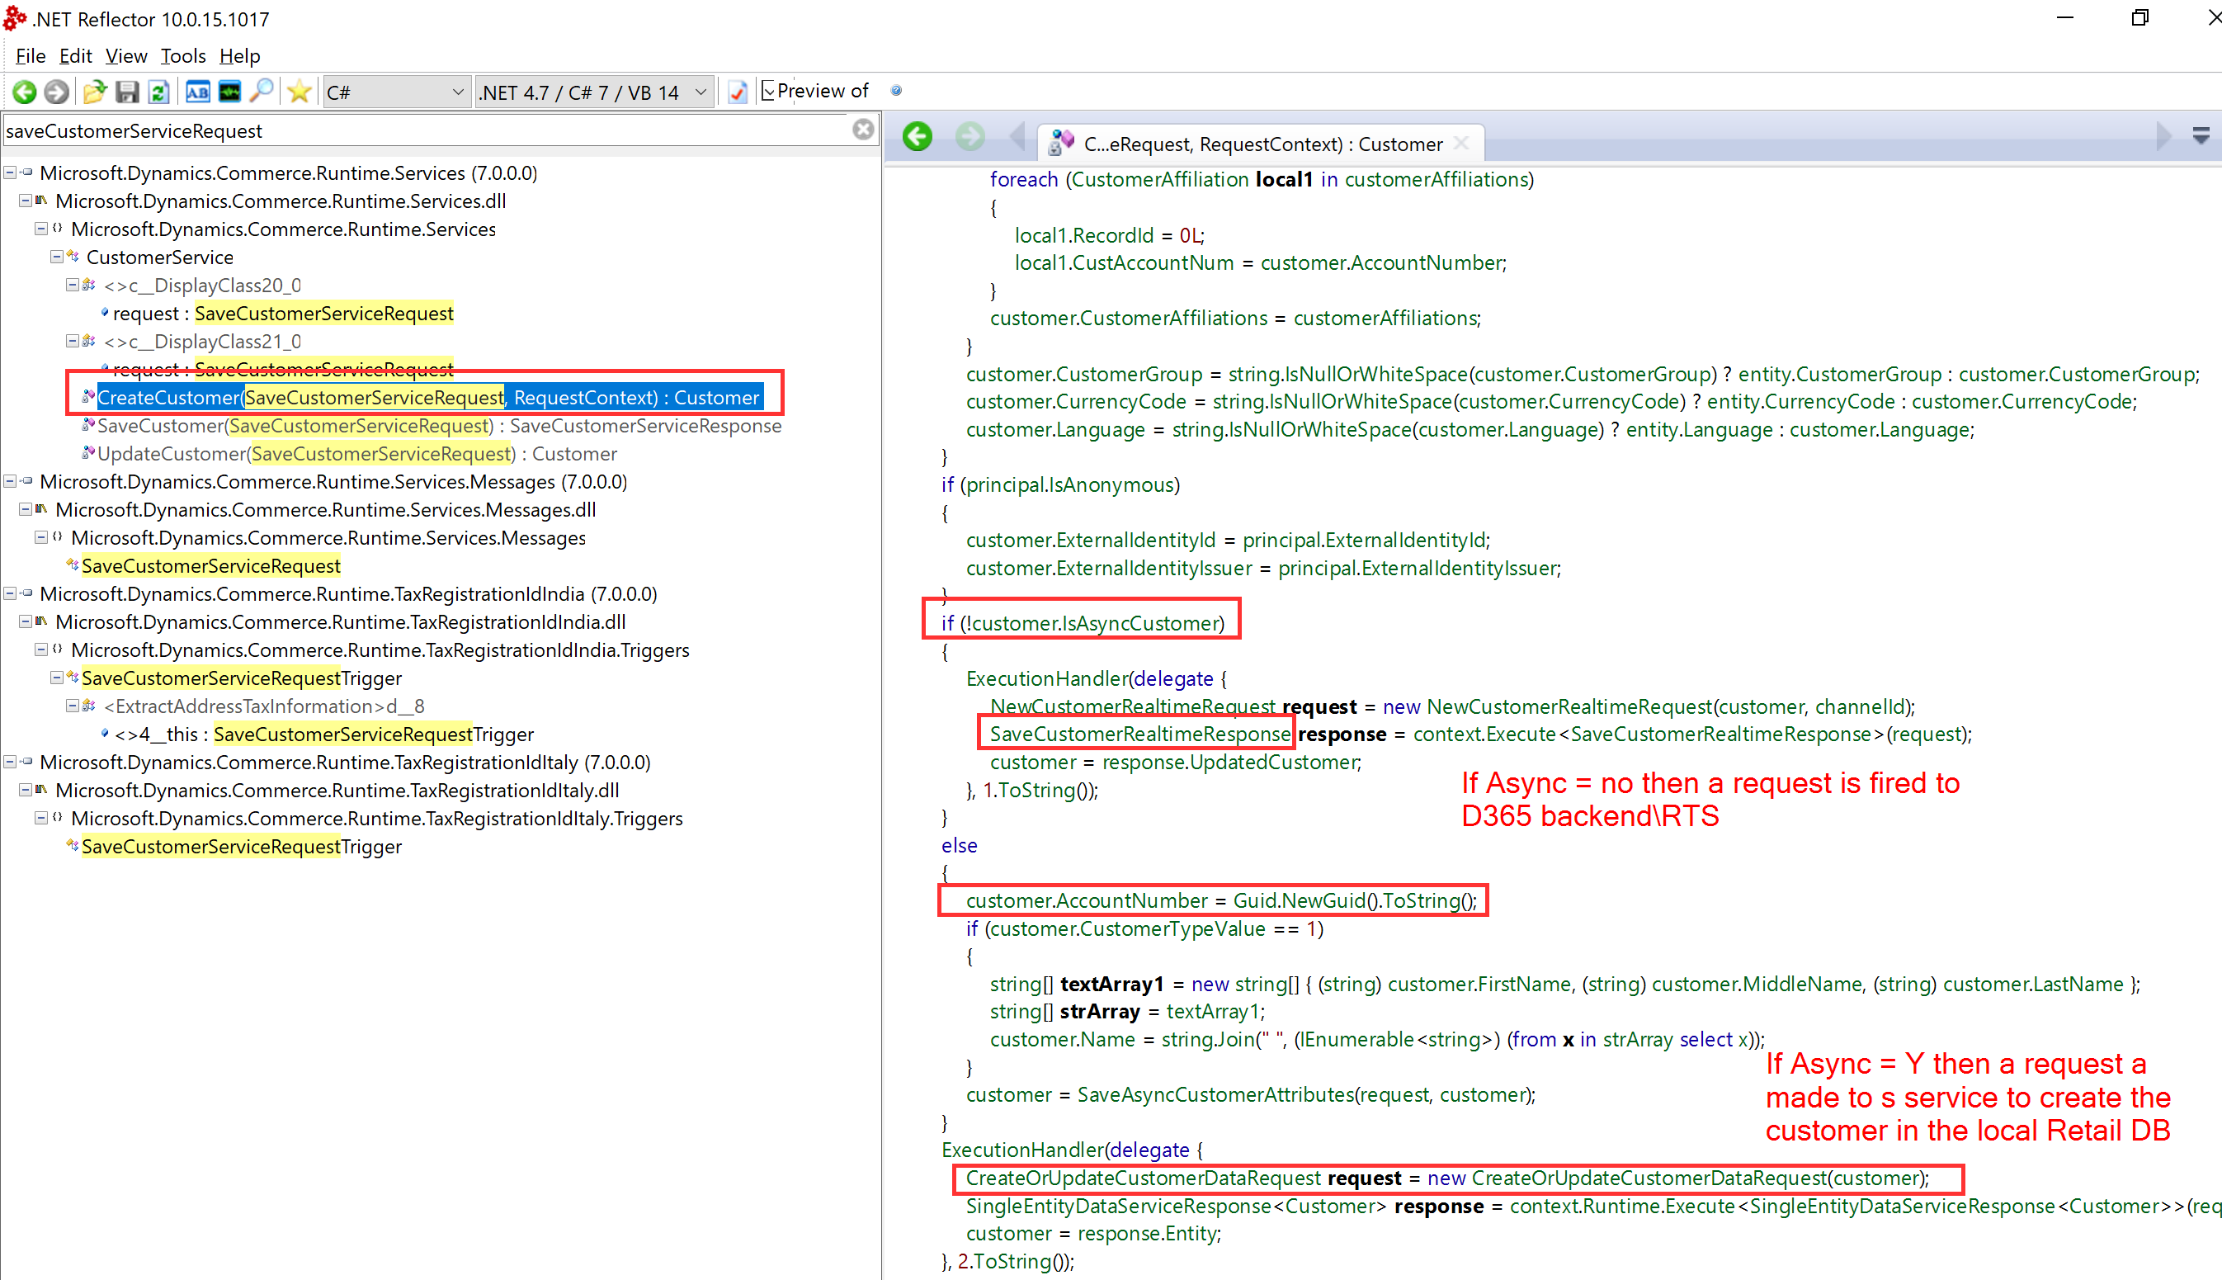Viewport: 2222px width, 1280px height.
Task: Select SaveCustomerServiceRequestTrigger under TaxRegistrationIdItaly.Triggers
Action: point(242,847)
